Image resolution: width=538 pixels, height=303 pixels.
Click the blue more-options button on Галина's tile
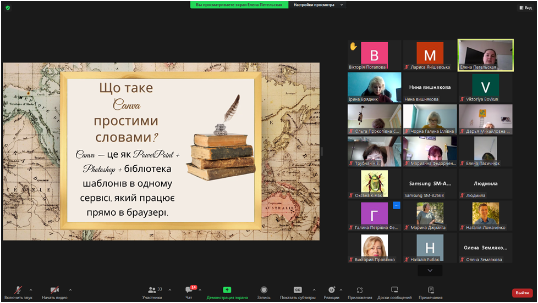(x=396, y=206)
